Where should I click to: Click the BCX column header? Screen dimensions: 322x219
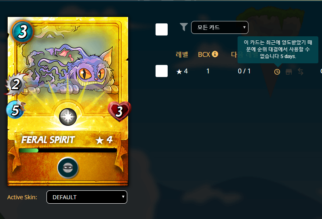pos(204,54)
